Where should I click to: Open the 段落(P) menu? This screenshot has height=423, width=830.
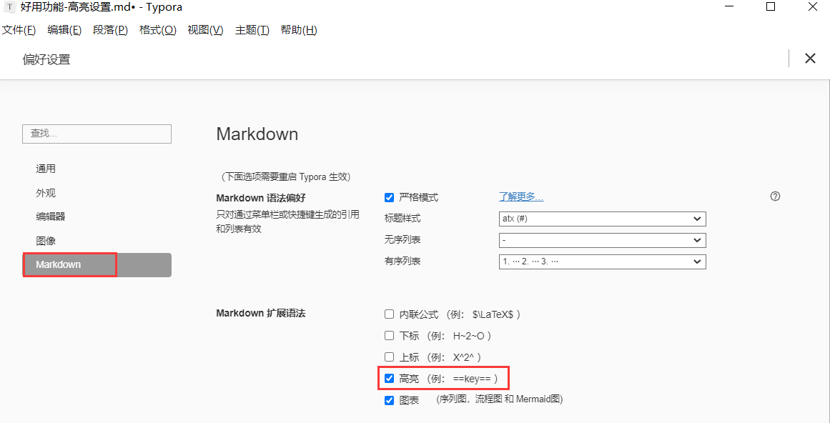tap(111, 30)
